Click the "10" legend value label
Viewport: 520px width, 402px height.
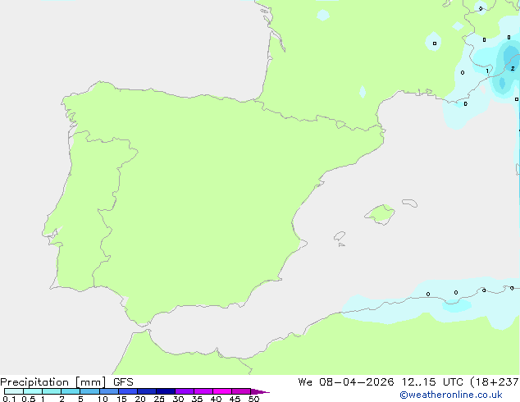103,399
